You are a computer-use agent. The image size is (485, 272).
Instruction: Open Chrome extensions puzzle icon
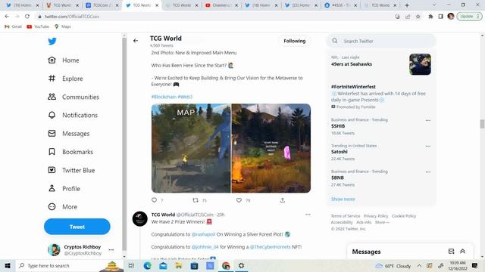(x=430, y=17)
